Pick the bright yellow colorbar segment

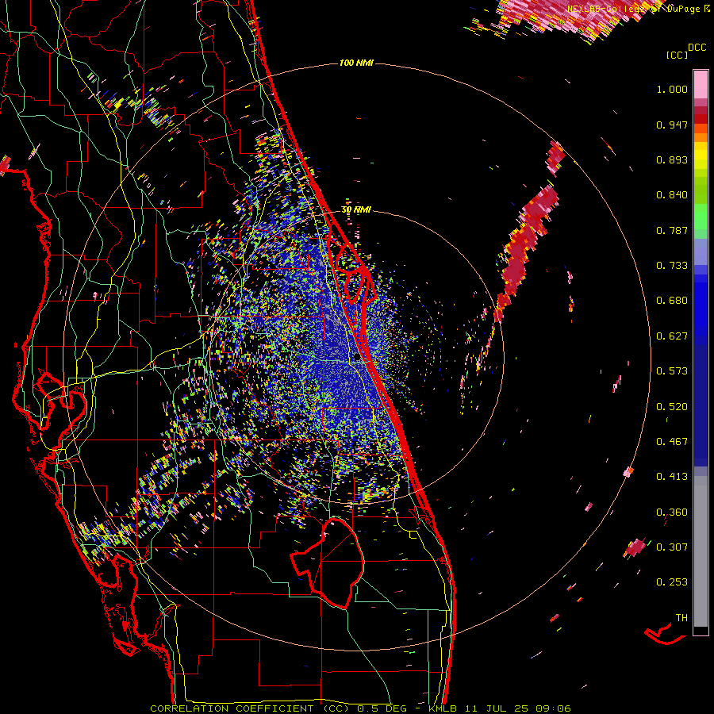point(701,156)
